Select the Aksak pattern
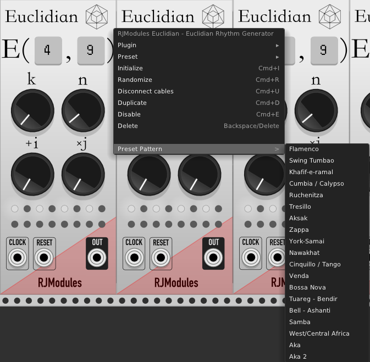Image resolution: width=370 pixels, height=362 pixels. point(327,219)
